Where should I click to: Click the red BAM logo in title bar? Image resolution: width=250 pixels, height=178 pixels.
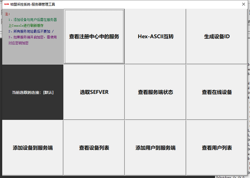pos(7,4)
